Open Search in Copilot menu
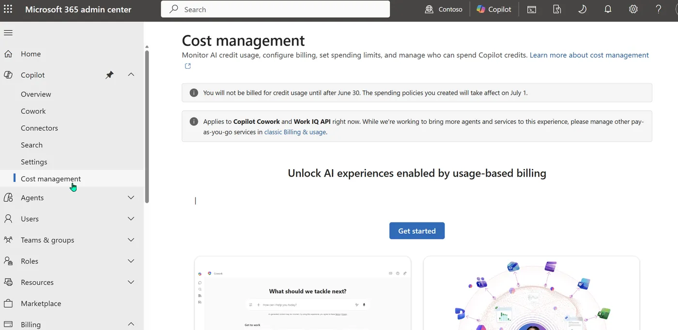This screenshot has height=330, width=678. tap(31, 145)
